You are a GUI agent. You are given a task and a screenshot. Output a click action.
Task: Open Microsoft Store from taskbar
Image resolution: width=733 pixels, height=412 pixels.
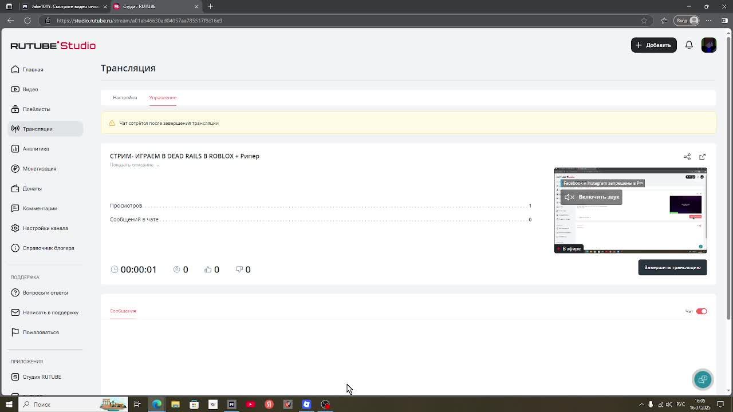coord(194,405)
